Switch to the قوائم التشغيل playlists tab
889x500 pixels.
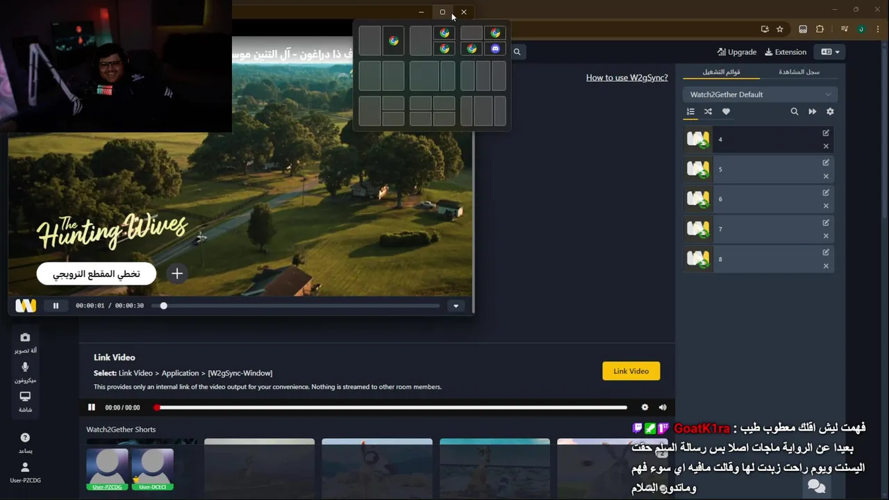click(721, 72)
